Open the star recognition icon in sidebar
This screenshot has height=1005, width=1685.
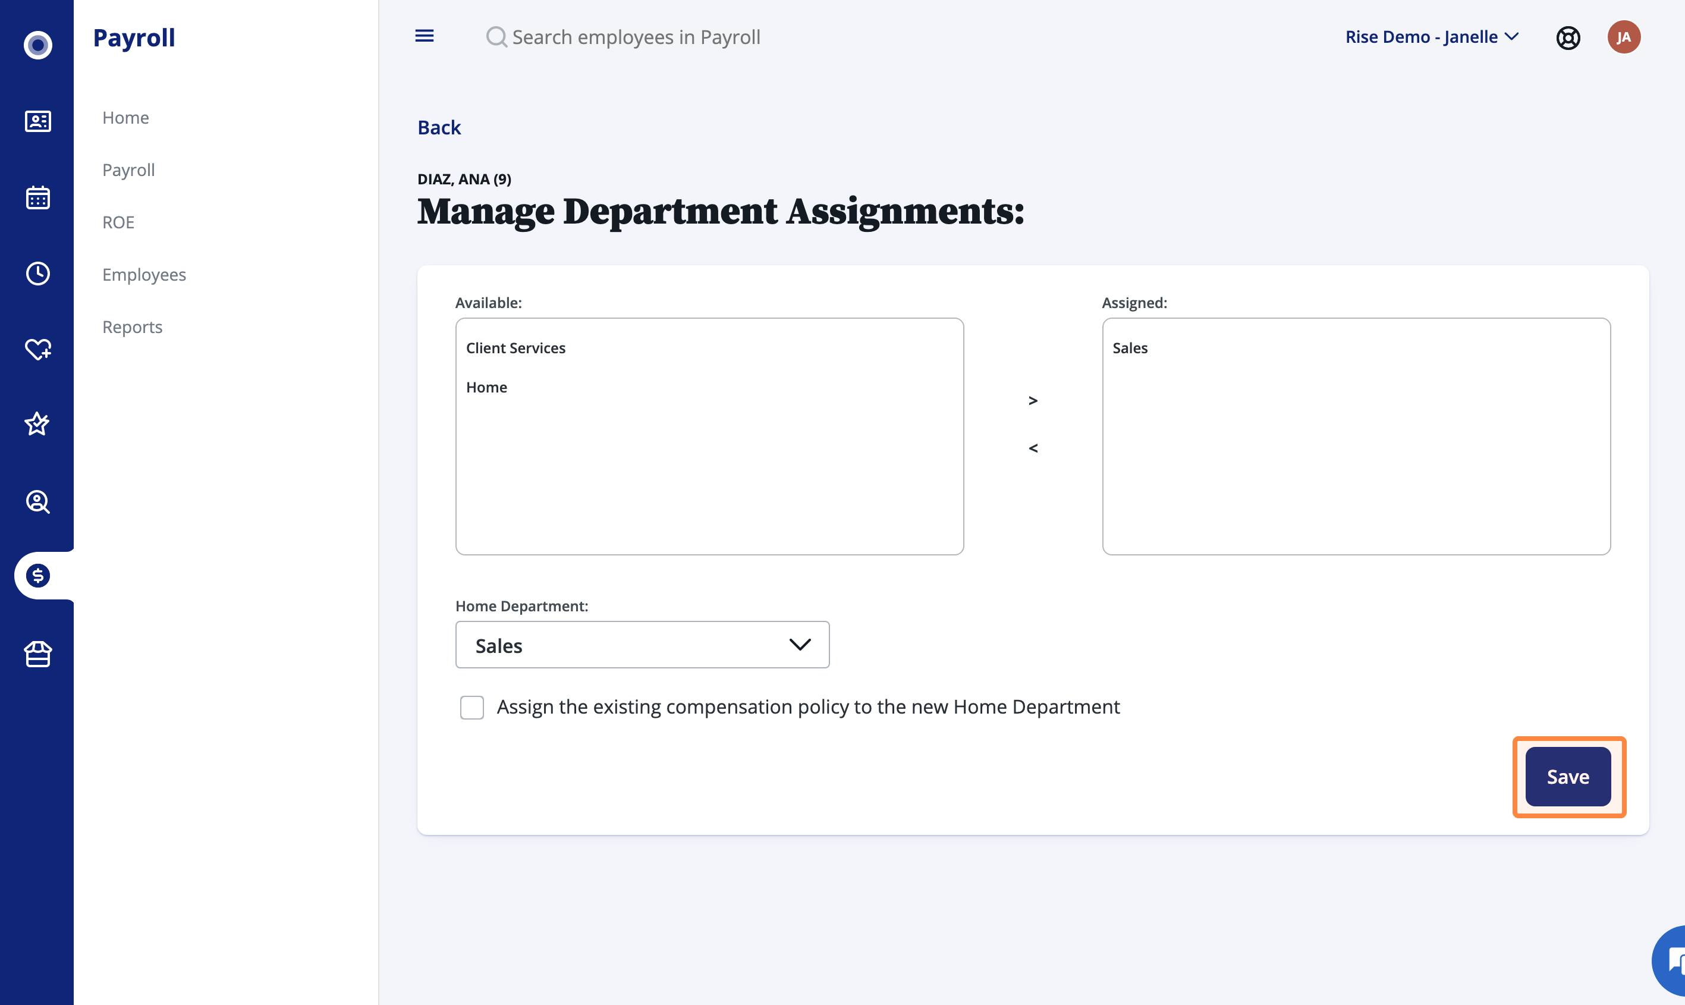[x=37, y=424]
